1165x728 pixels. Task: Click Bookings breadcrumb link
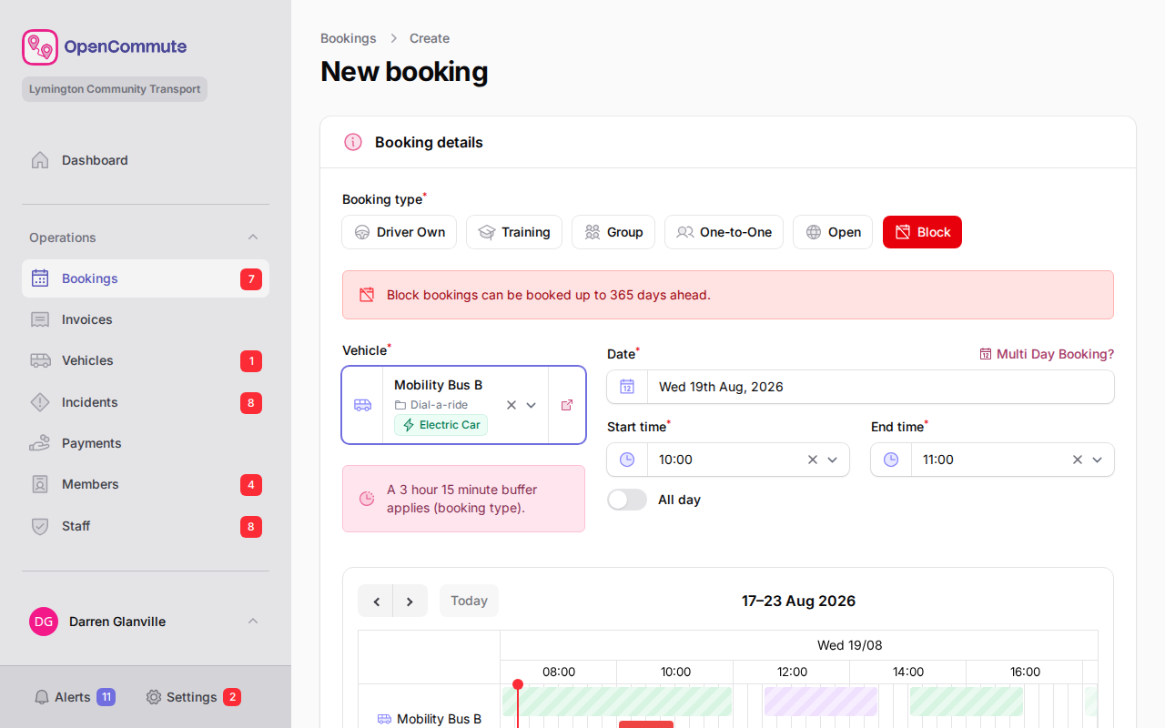pyautogui.click(x=349, y=38)
